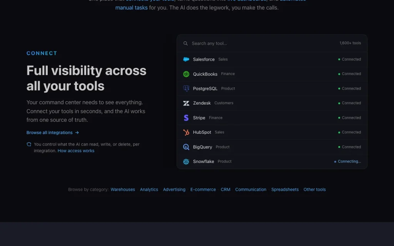Click the Connected status for Salesforce
This screenshot has height=246, width=394.
tap(349, 60)
